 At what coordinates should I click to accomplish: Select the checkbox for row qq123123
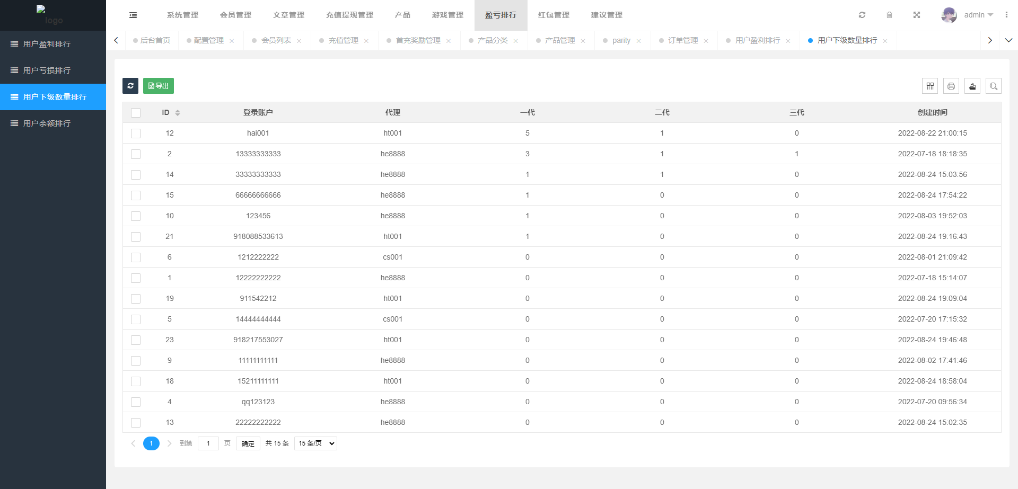pos(136,402)
